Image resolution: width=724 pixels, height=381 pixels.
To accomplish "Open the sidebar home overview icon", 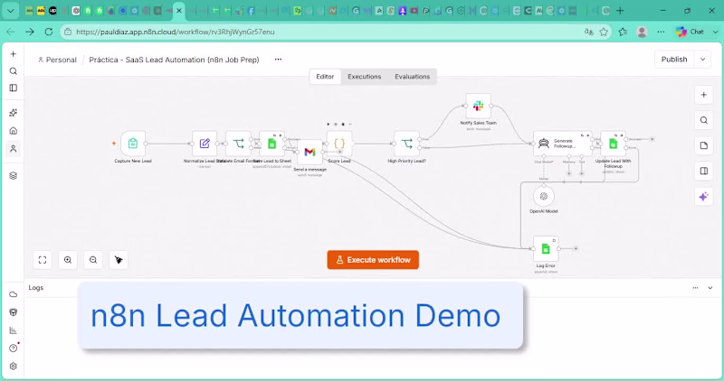I will (x=14, y=131).
